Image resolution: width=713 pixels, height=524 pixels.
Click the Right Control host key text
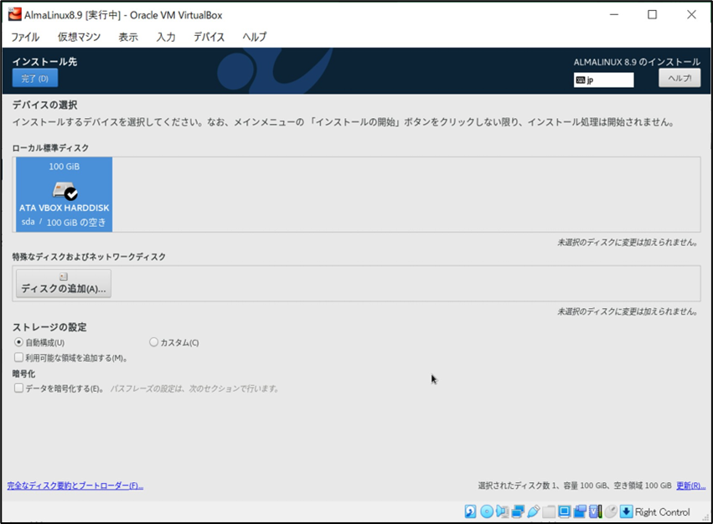(662, 512)
